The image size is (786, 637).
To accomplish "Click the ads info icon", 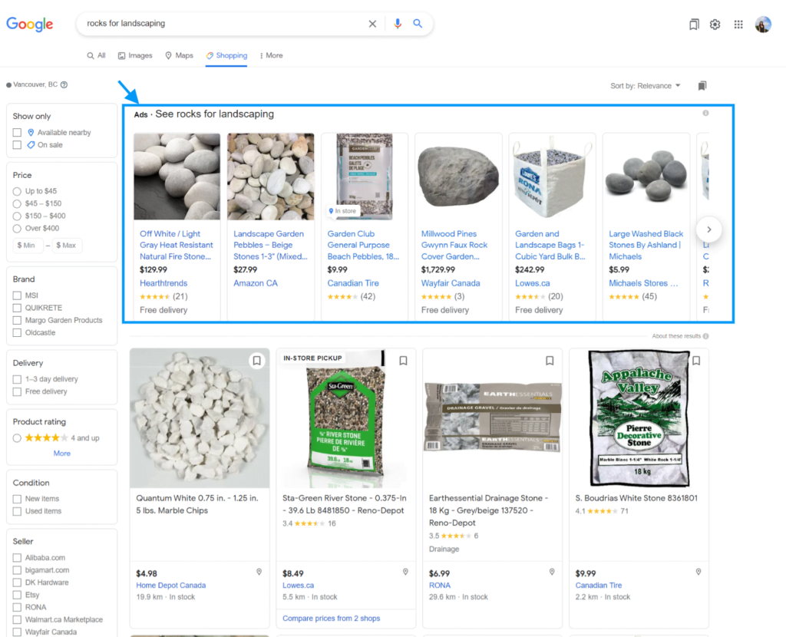I will click(x=706, y=113).
